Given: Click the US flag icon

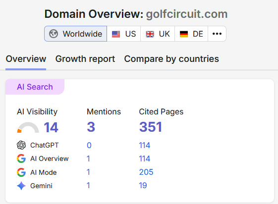Looking at the screenshot, I should coord(116,34).
